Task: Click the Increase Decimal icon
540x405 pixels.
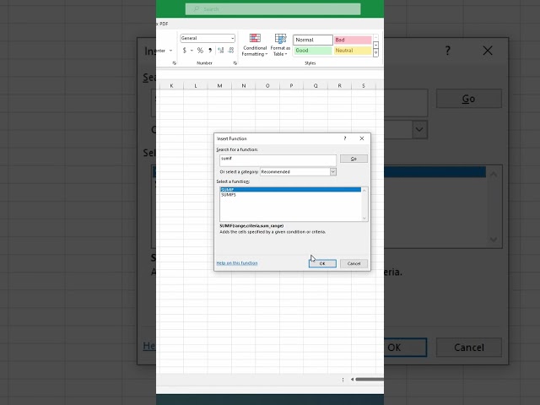Action: coord(221,51)
